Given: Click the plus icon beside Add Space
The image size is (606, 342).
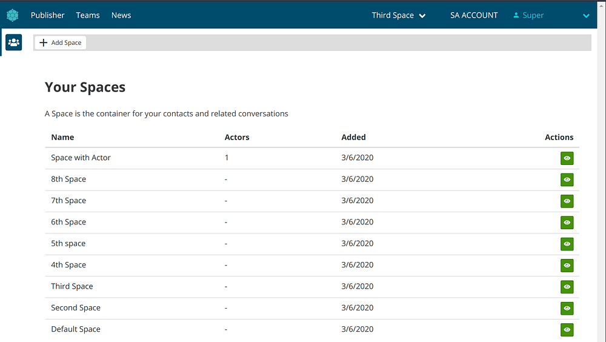Looking at the screenshot, I should click(43, 42).
